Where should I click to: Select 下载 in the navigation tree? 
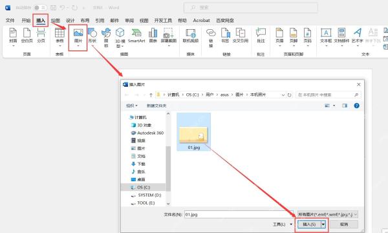[x=138, y=164]
